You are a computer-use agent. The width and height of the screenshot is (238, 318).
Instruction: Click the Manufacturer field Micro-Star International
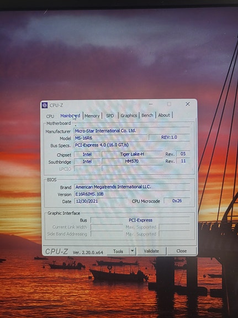click(132, 131)
